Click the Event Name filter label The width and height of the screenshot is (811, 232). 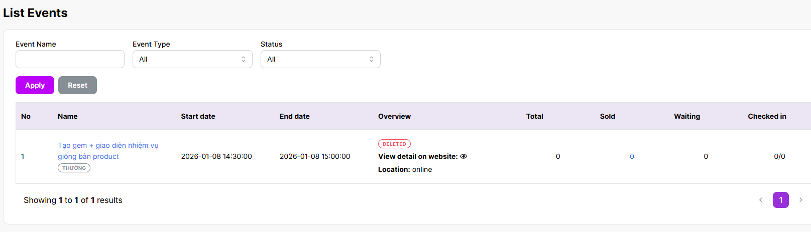coord(36,44)
